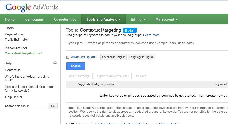This screenshot has width=228, height=124.
Task: Visit the Help Center link
Action: (x=14, y=97)
